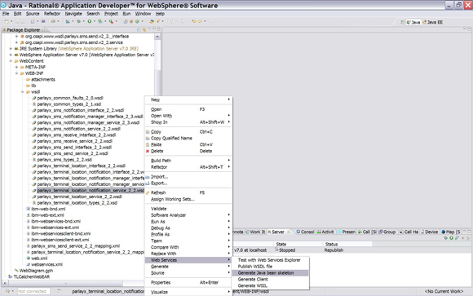Open the Window menu
Screen dimensions: 473x296
pyautogui.click(x=143, y=14)
